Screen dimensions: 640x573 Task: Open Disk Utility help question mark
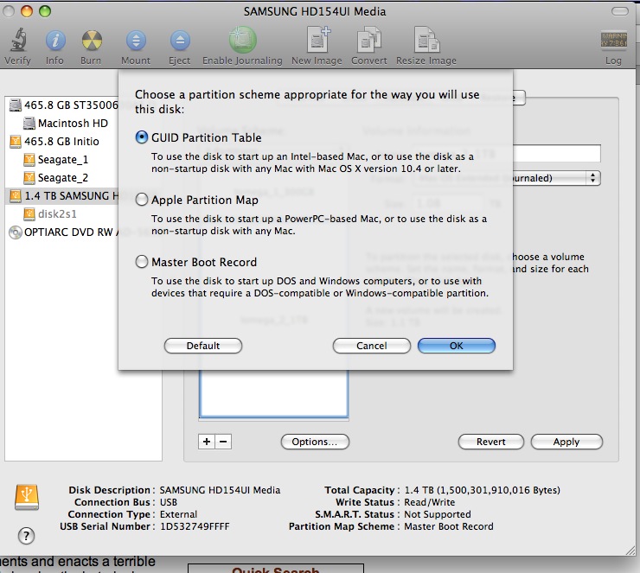26,535
